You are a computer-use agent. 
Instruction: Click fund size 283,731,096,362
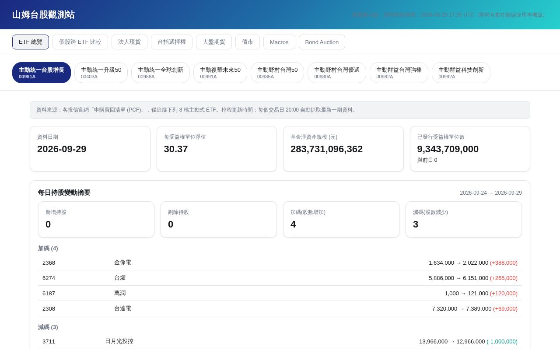pyautogui.click(x=326, y=149)
